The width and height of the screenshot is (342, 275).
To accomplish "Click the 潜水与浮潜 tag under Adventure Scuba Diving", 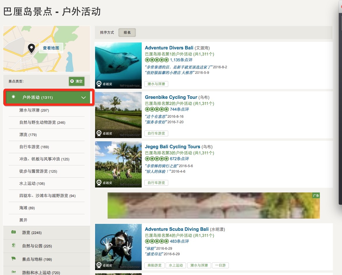I will 199,265.
